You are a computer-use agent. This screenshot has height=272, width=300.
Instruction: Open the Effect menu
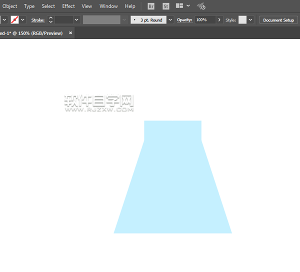(x=68, y=6)
